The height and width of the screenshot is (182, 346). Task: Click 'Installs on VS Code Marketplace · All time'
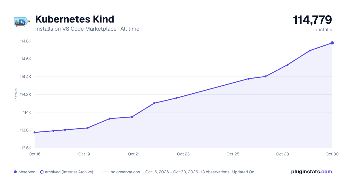87,29
